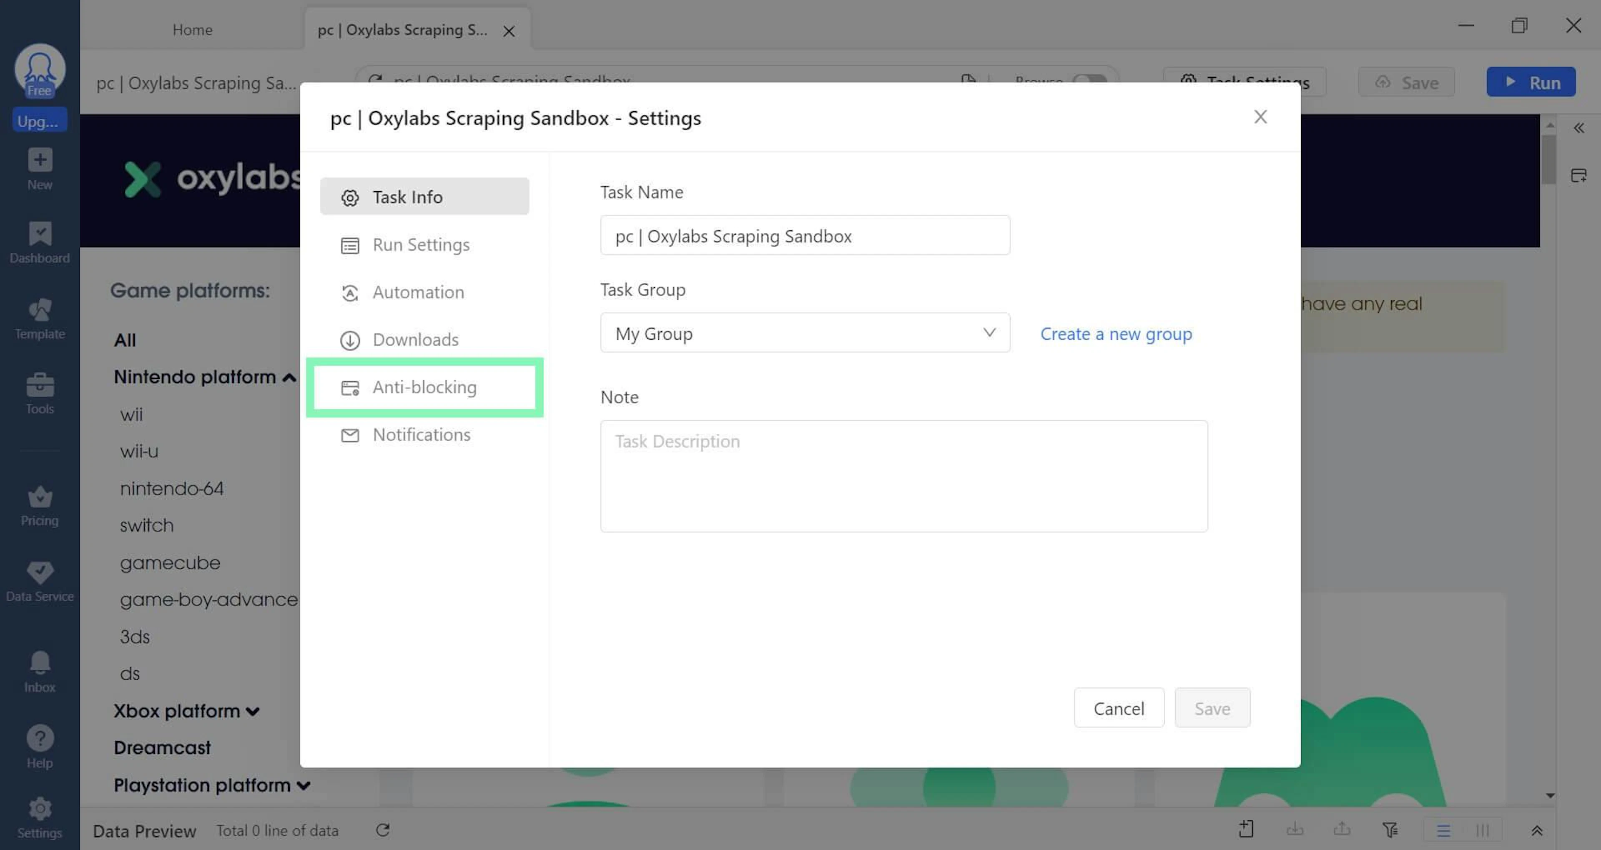This screenshot has height=850, width=1601.
Task: Select the wii platform link
Action: coord(131,415)
